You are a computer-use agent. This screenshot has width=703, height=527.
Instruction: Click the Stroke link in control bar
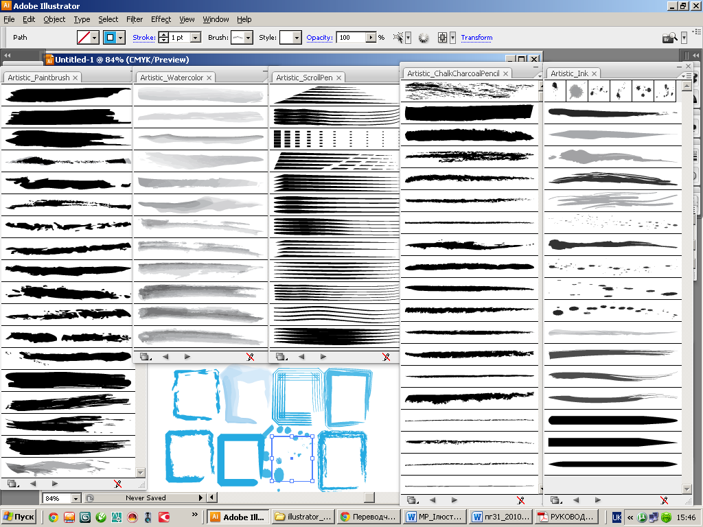(x=144, y=38)
